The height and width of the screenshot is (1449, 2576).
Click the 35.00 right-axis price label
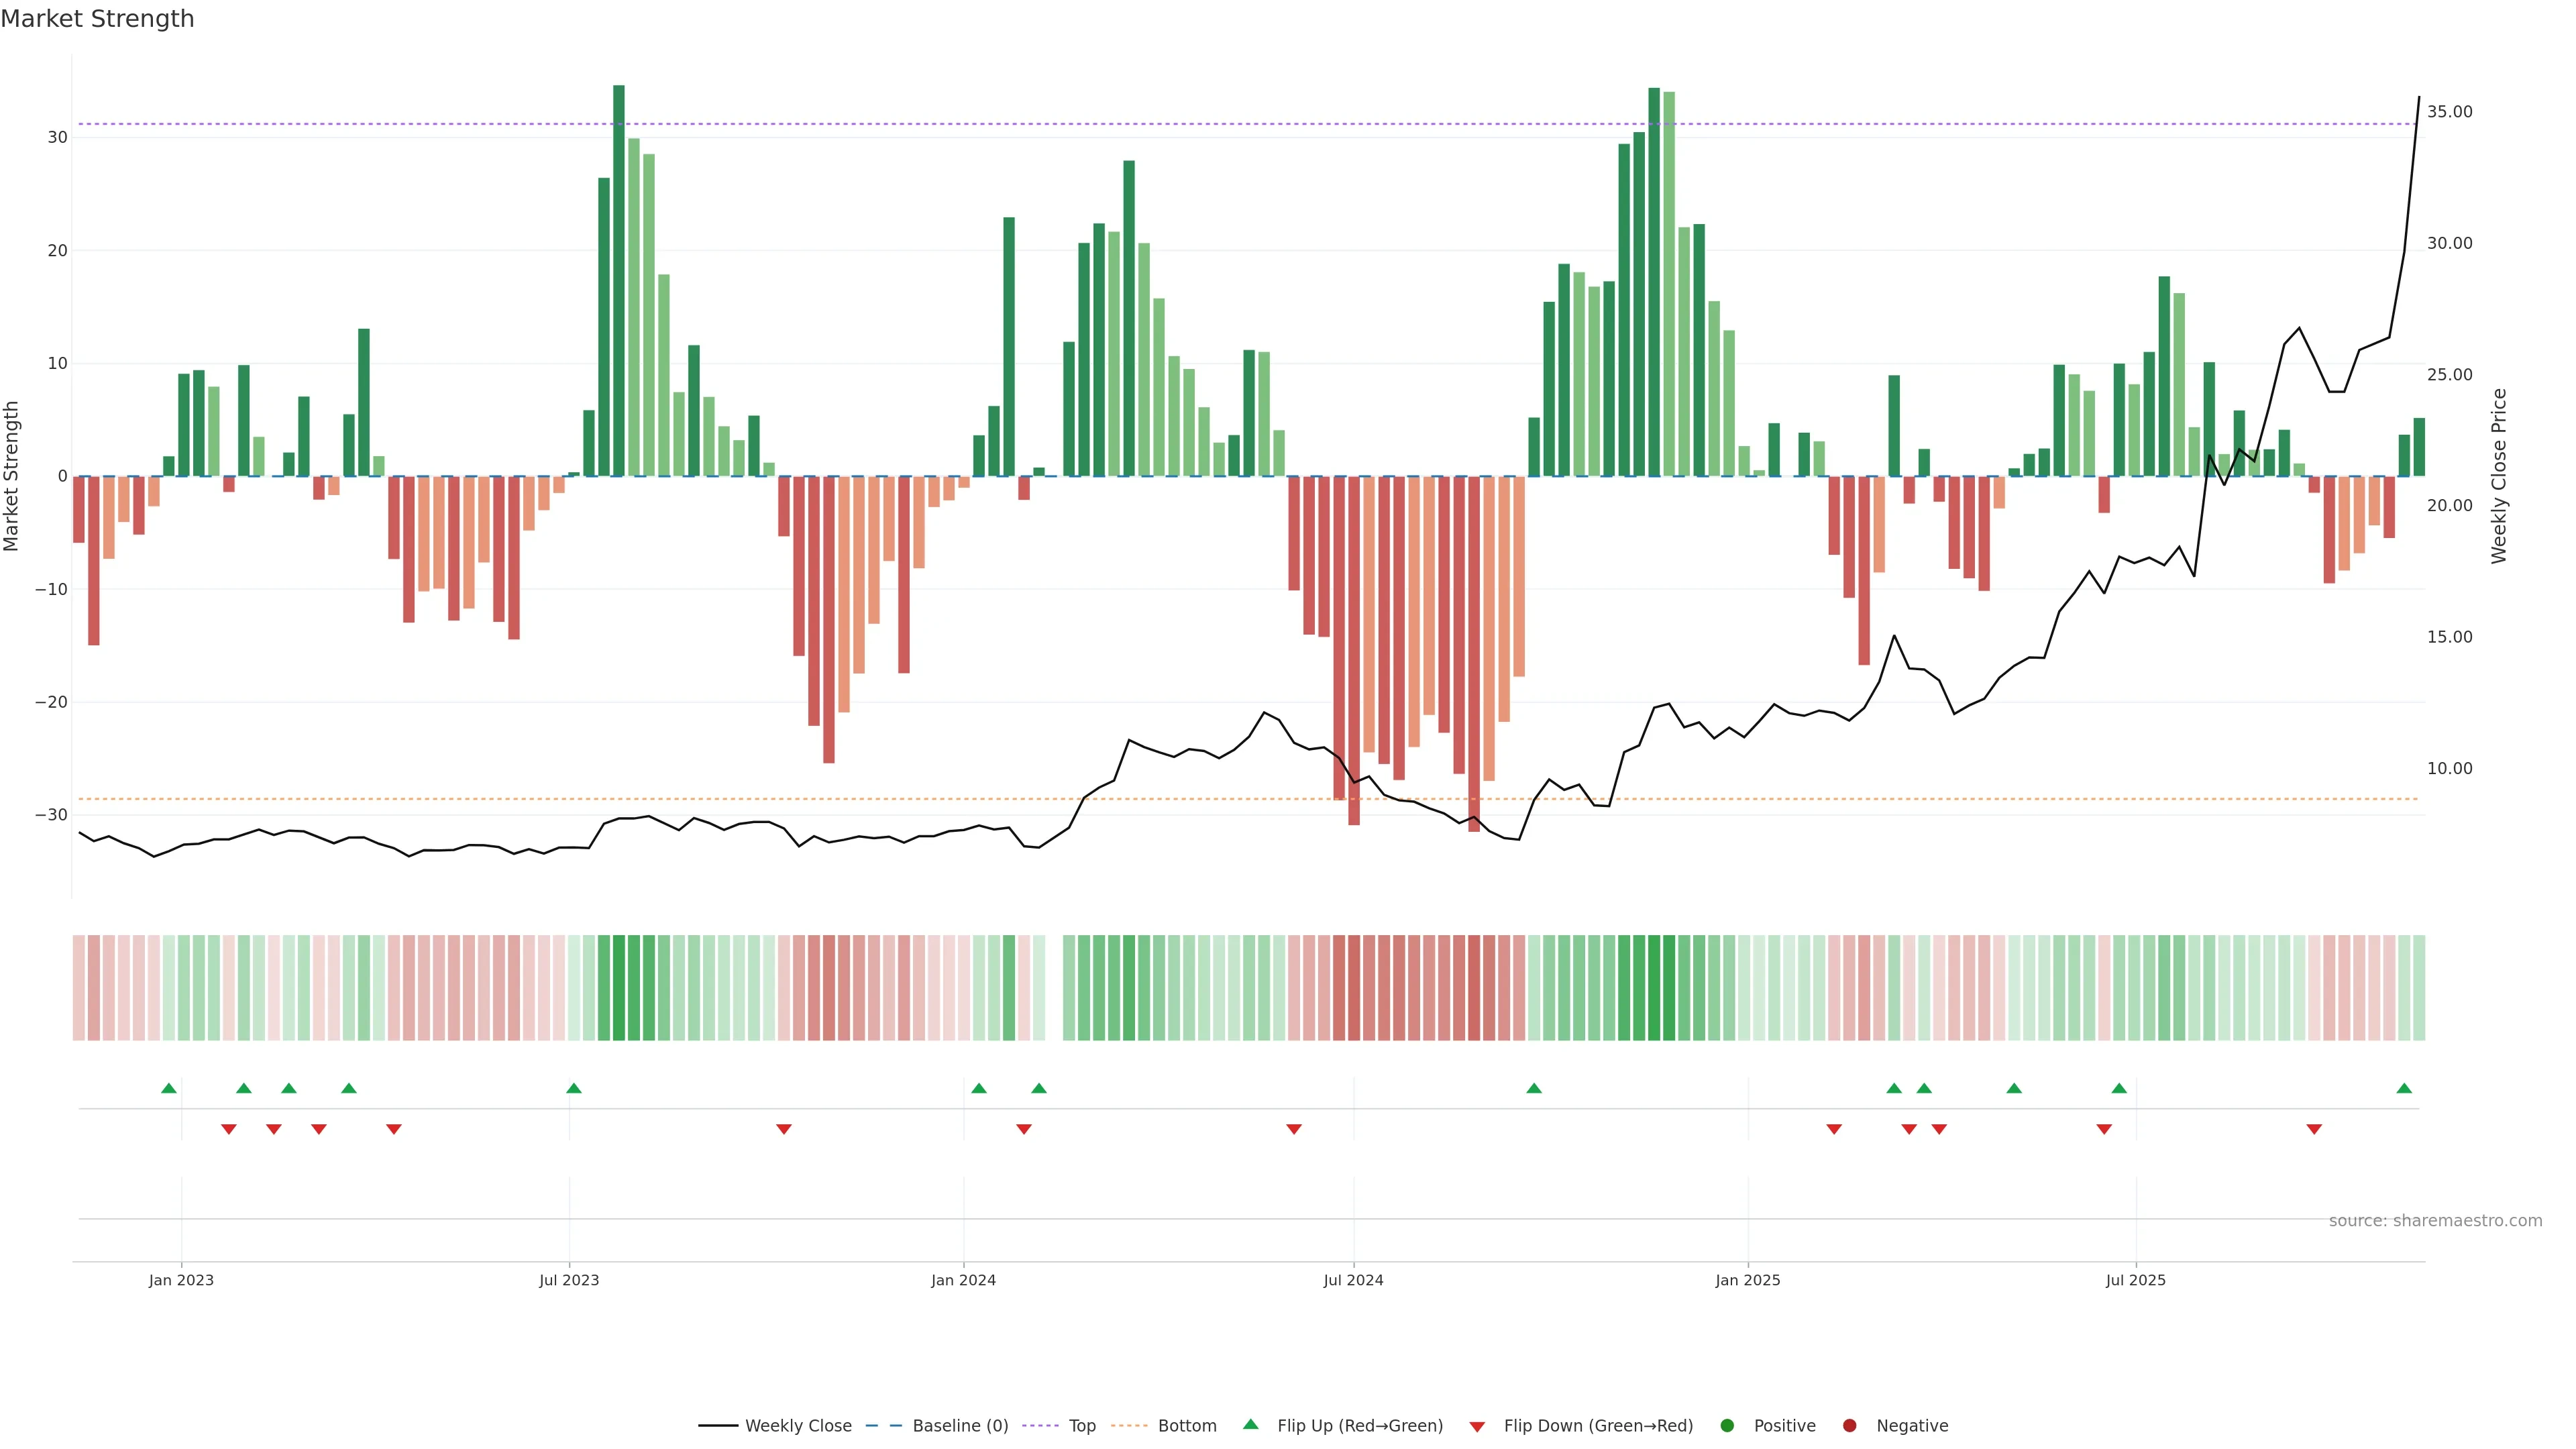coord(2449,112)
